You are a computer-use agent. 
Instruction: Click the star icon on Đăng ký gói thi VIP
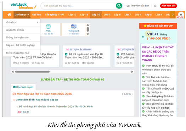(x=145, y=26)
